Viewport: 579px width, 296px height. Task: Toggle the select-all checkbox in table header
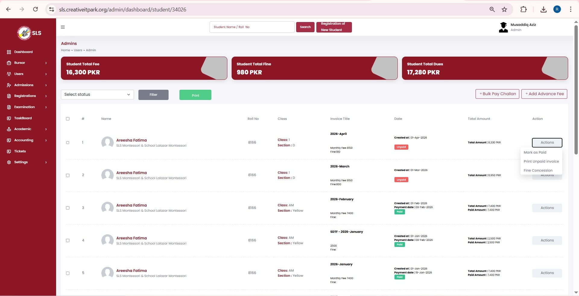coord(68,119)
